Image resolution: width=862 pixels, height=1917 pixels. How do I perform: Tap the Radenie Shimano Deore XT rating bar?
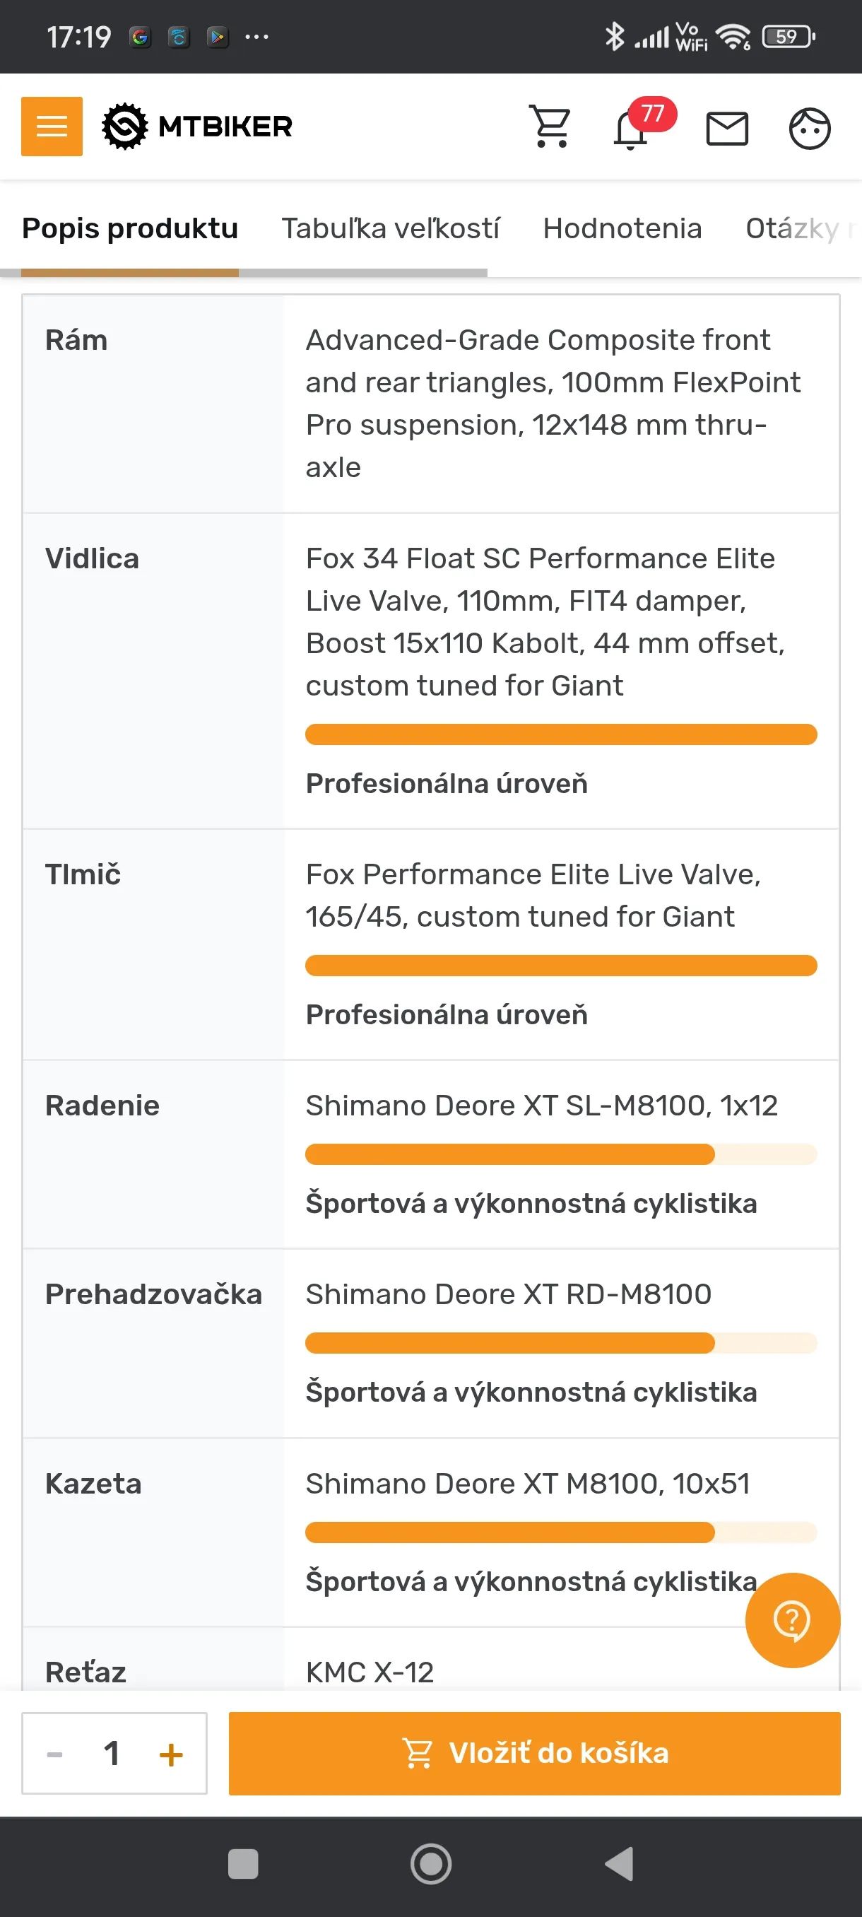[561, 1154]
